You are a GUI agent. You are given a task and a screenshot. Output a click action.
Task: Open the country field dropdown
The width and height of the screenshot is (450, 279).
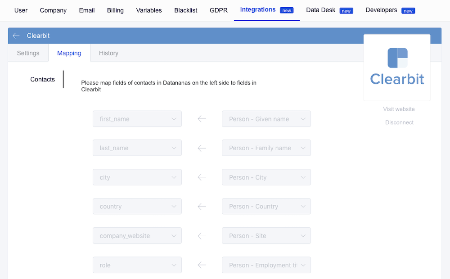coord(137,207)
